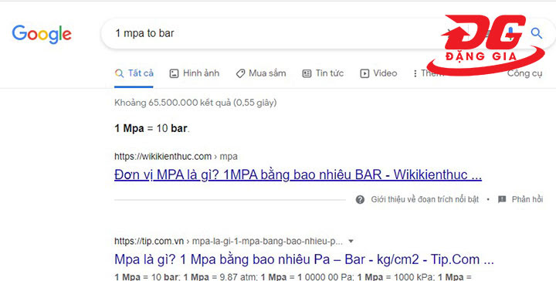The image size is (556, 281).
Task: Open the 'Mua sắm' tab
Action: [x=261, y=73]
